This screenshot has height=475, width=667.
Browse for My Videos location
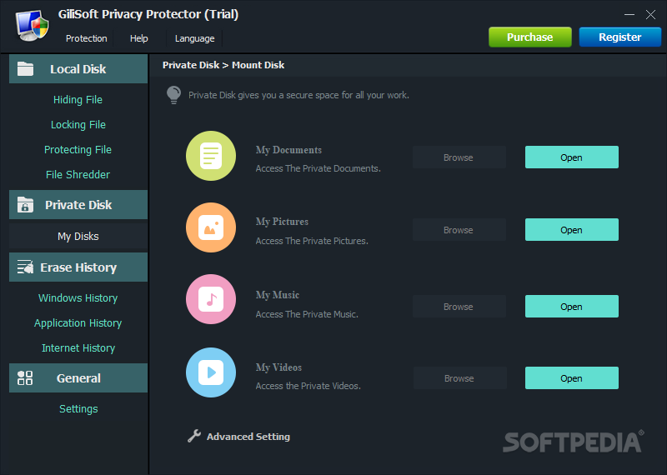[x=460, y=378]
